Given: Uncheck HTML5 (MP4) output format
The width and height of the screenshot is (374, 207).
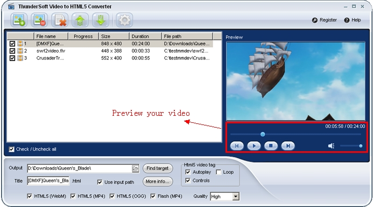Looking at the screenshot, I should [x=73, y=196].
